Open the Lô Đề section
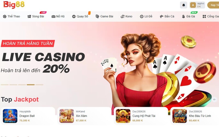Image resolution: width=219 pixels, height=137 pixels. (146, 16)
